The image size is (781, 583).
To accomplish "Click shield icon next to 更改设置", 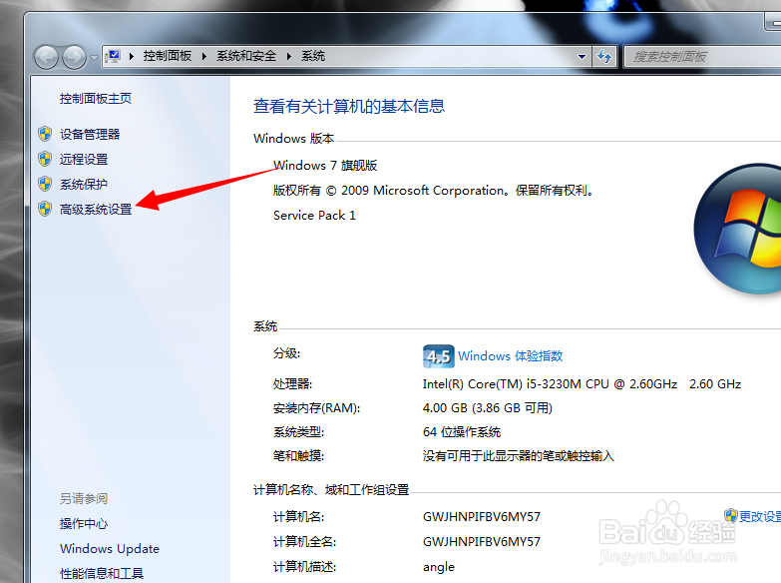I will click(731, 516).
